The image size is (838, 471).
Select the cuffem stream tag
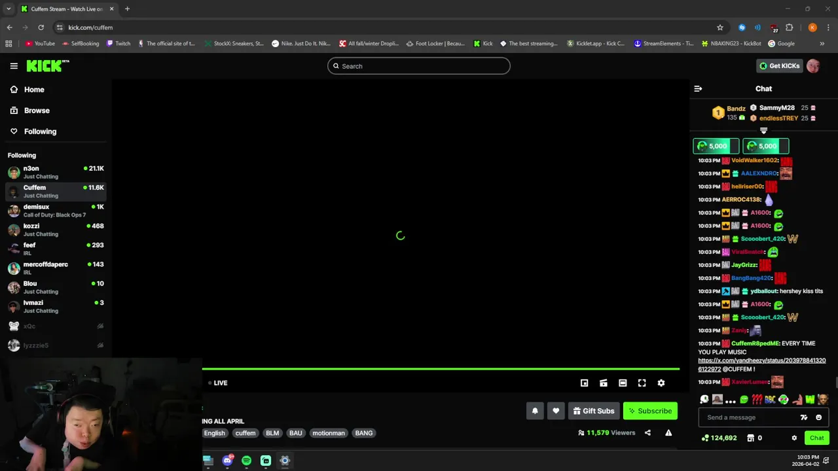click(x=246, y=433)
